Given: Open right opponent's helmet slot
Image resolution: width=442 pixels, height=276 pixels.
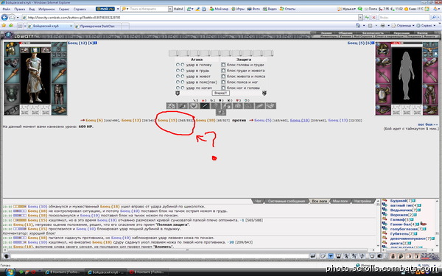Looking at the screenshot, I should click(383, 49).
